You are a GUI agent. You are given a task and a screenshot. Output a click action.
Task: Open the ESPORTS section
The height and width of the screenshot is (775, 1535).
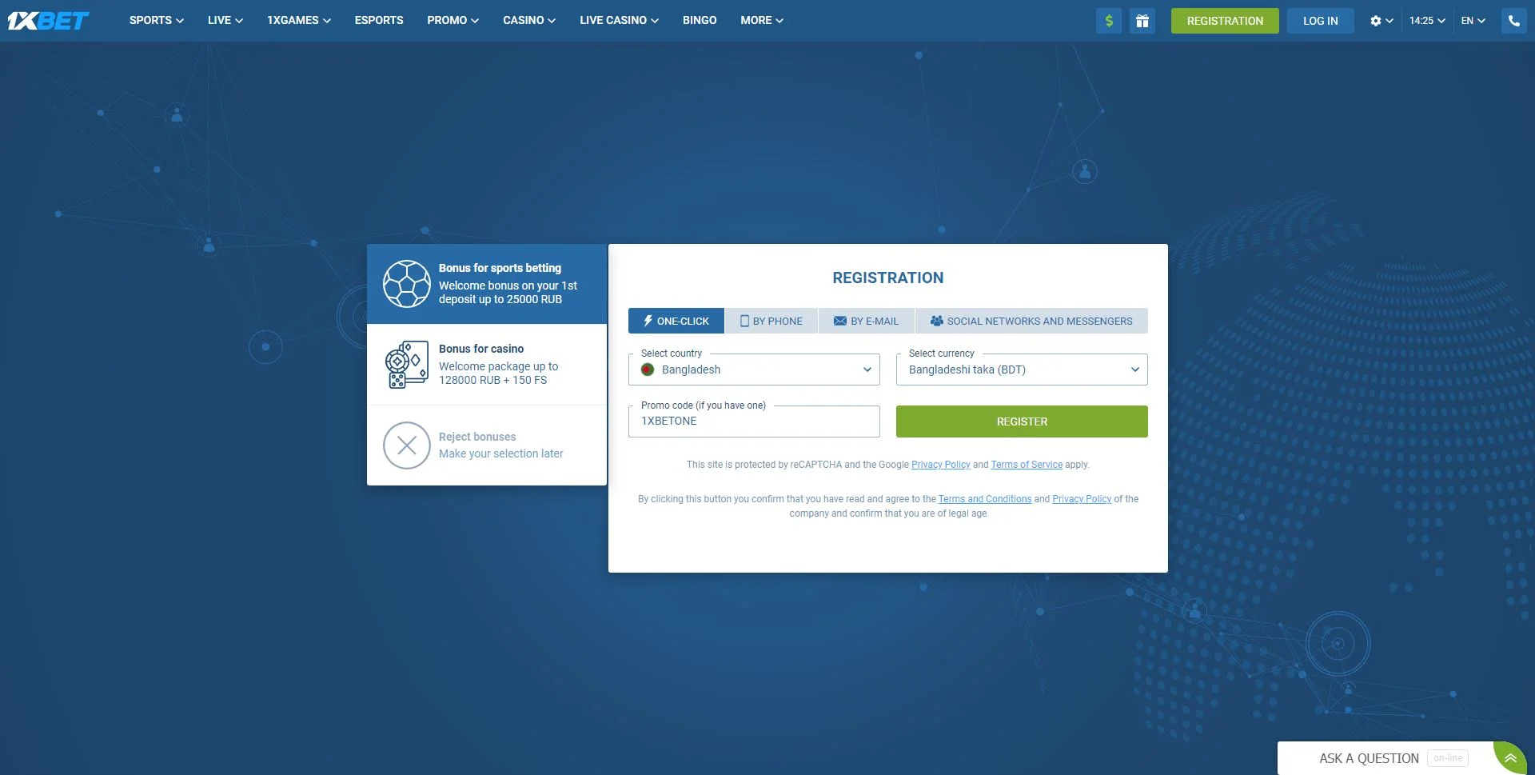379,21
